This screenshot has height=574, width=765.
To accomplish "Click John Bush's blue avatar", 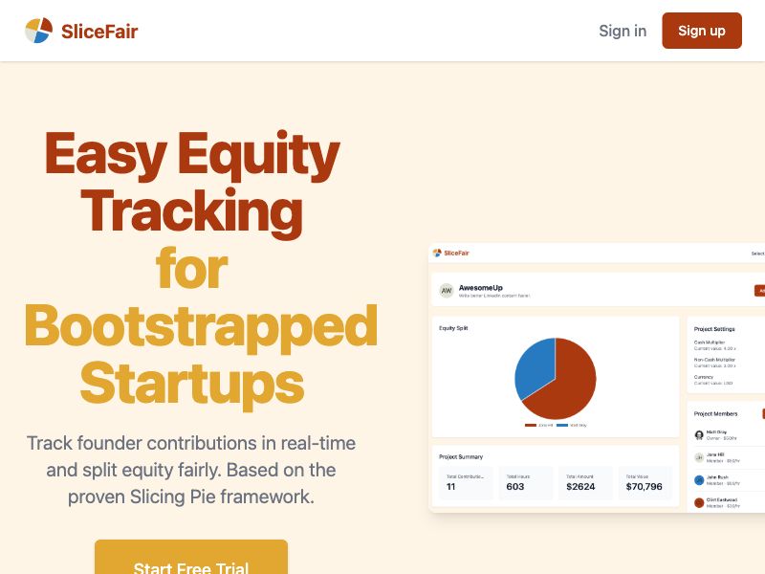I will tap(699, 480).
